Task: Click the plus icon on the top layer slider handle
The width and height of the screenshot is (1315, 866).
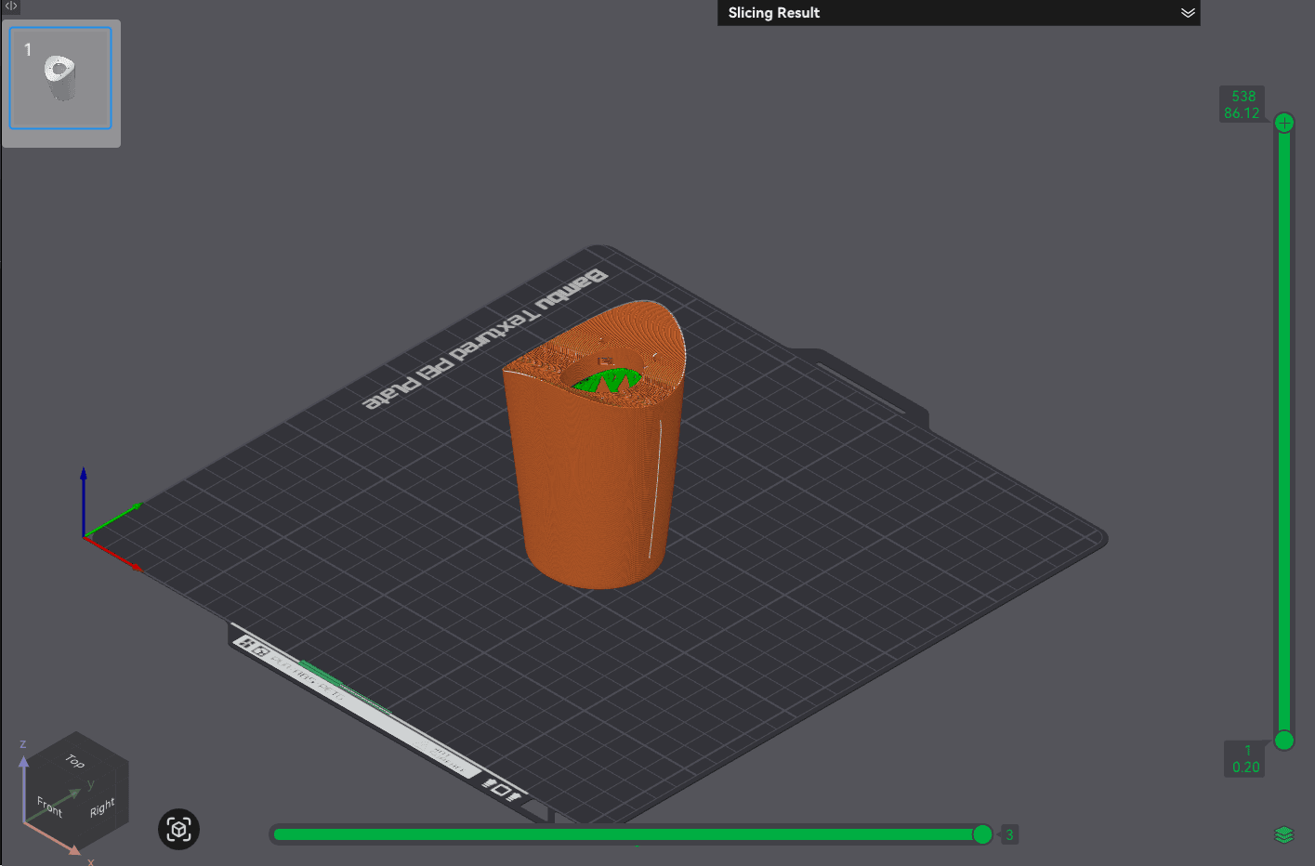Action: coord(1284,122)
